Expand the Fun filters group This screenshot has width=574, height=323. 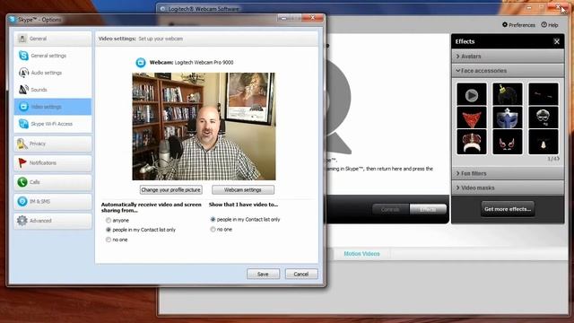pos(508,173)
